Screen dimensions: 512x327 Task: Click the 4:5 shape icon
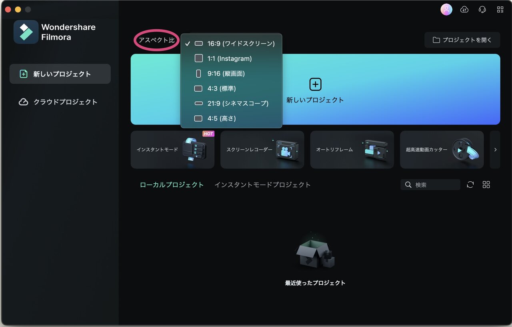point(198,118)
